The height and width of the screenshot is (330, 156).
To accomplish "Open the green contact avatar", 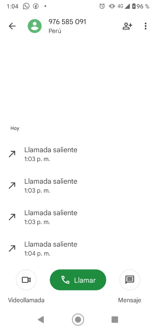I will pos(35,26).
